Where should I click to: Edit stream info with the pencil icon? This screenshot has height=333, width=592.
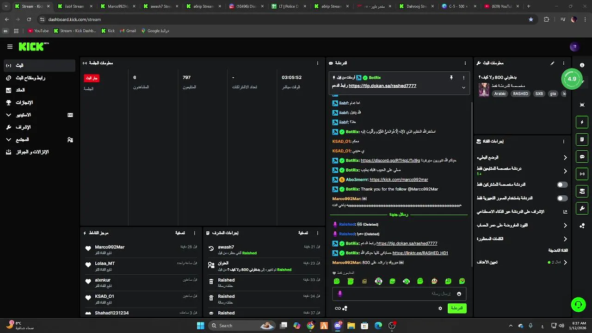tap(552, 63)
